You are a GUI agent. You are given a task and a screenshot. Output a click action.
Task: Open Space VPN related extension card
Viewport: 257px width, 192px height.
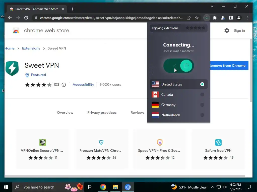pyautogui.click(x=160, y=149)
